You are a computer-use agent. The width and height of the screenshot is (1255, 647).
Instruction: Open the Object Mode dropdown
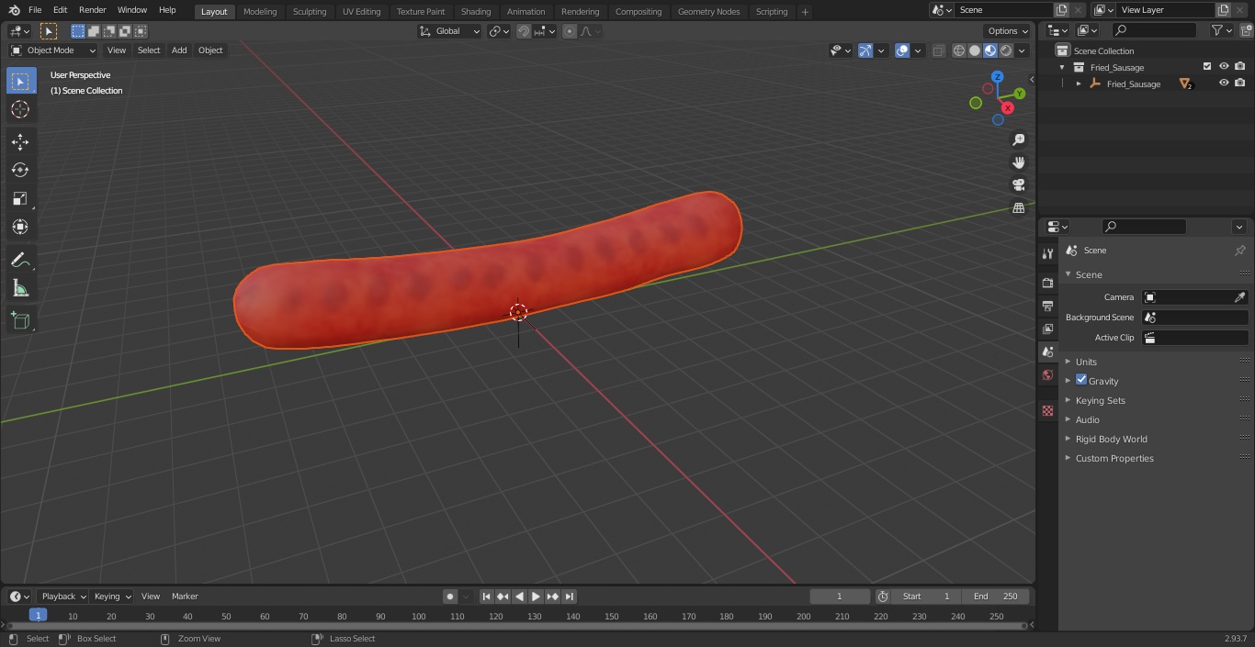click(53, 50)
